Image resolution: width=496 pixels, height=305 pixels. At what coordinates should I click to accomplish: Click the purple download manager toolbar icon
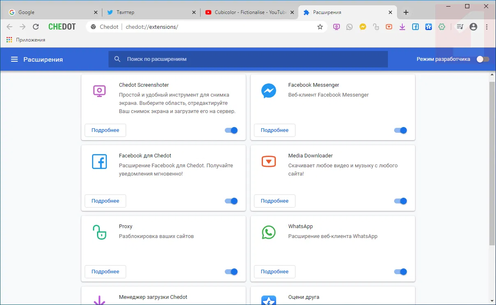tap(402, 27)
